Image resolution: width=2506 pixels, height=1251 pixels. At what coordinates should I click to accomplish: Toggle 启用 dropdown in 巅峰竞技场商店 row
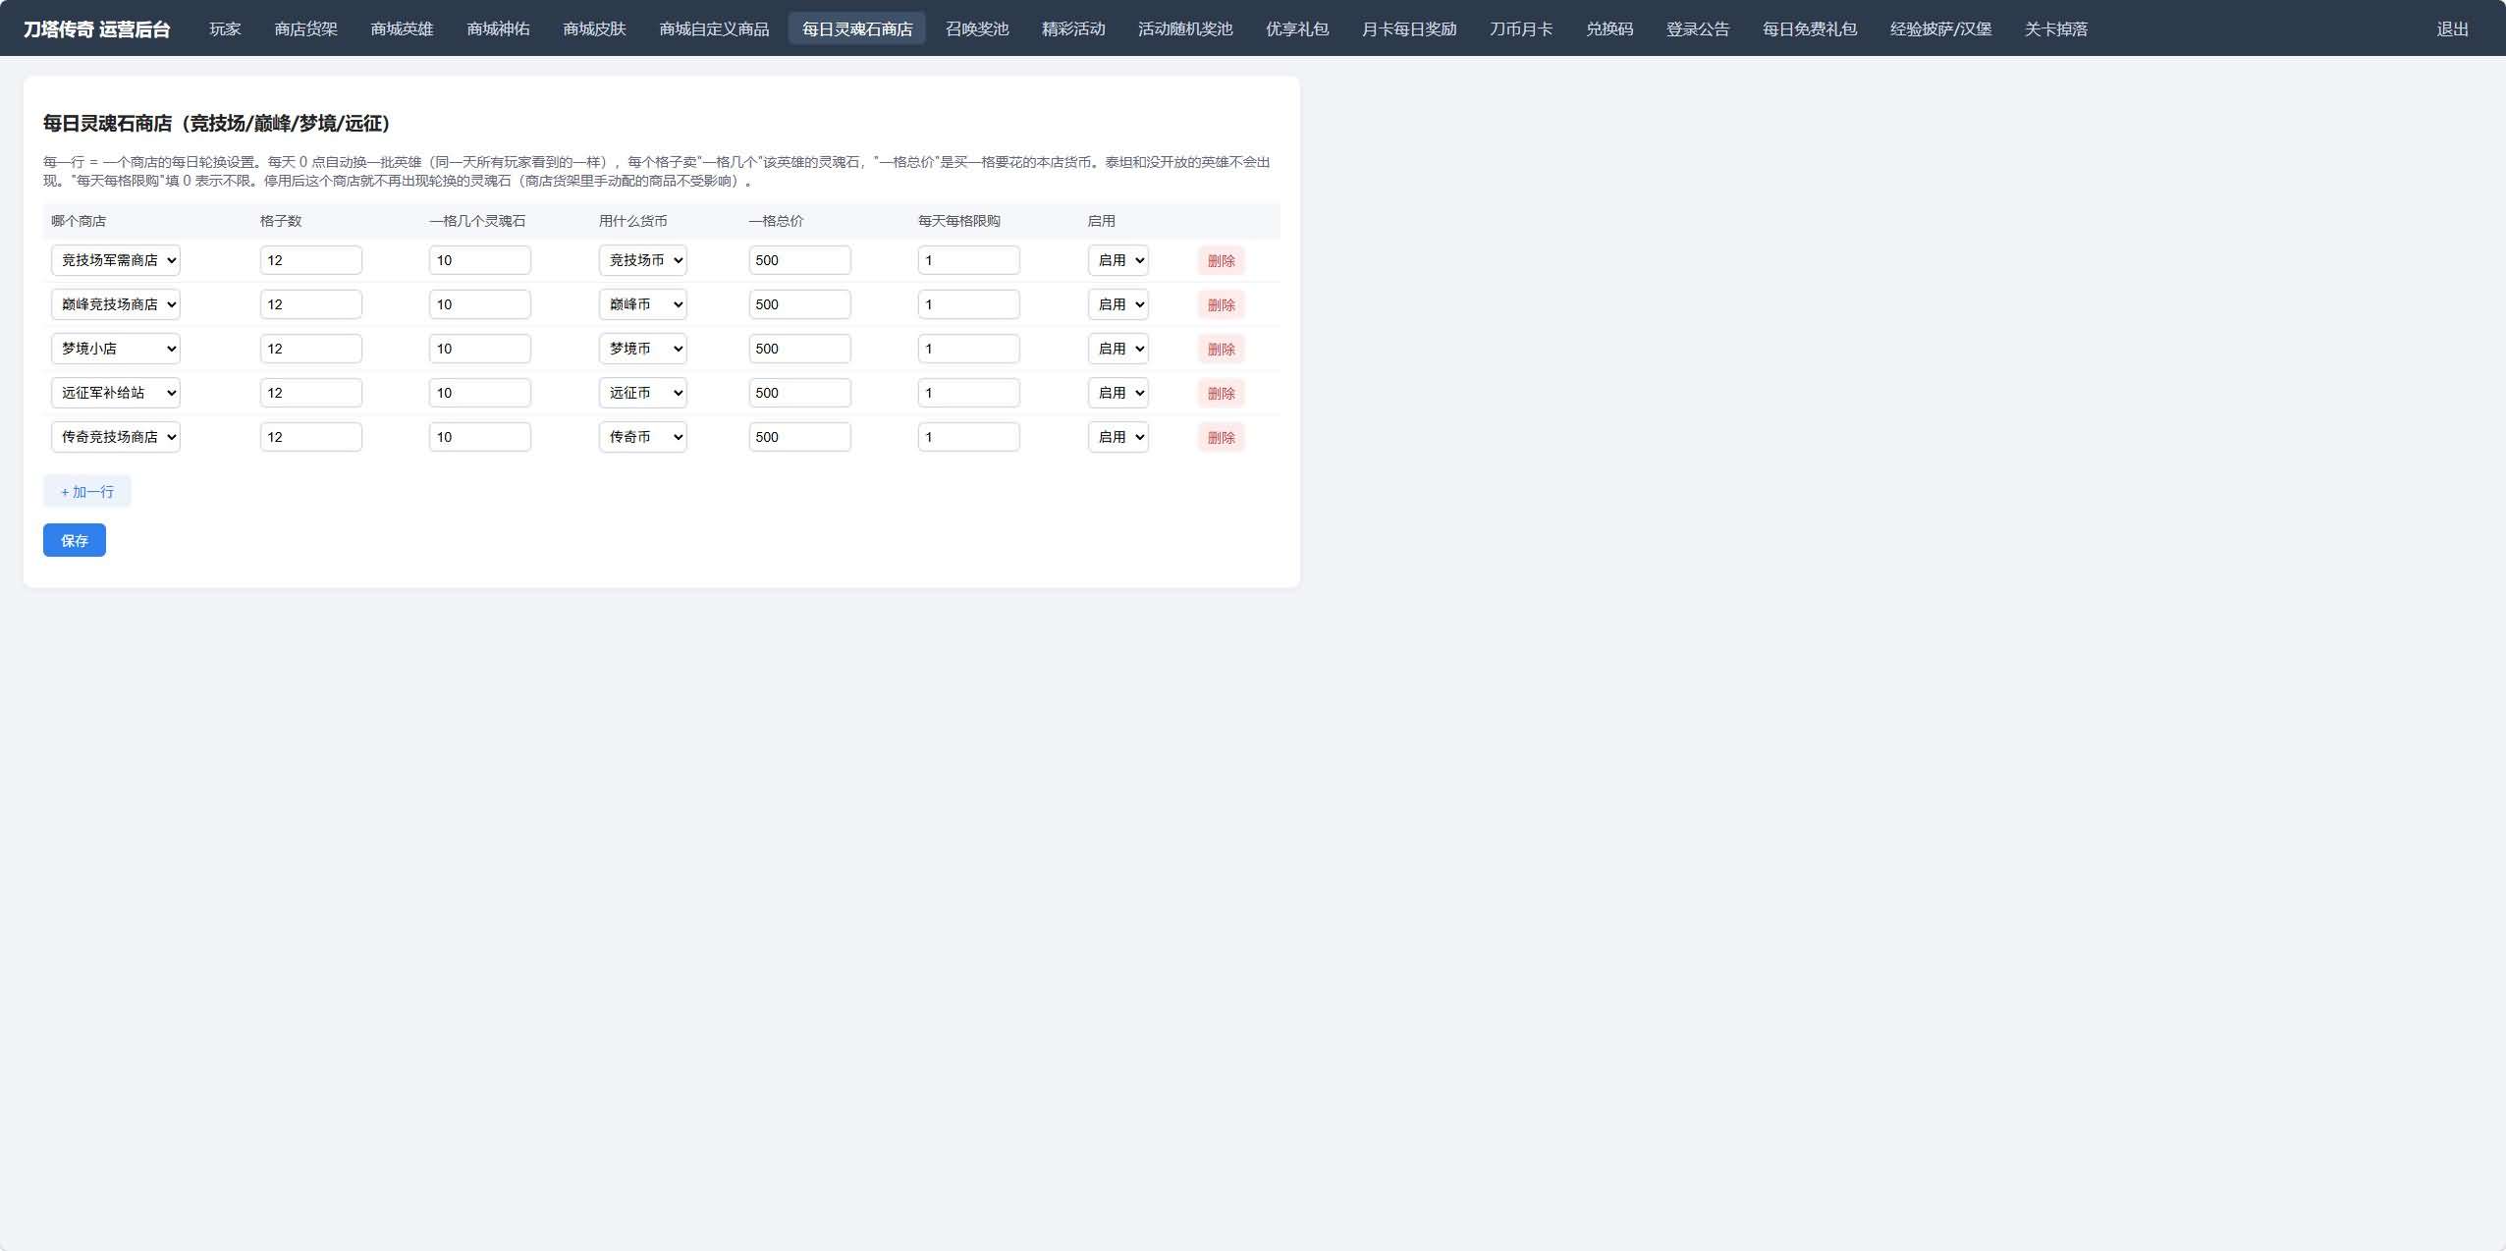(x=1118, y=304)
